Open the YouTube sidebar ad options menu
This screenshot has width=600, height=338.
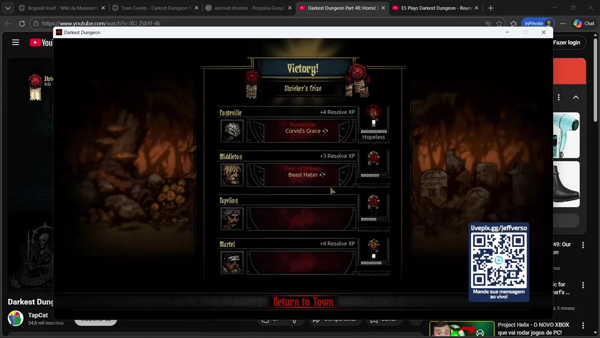(x=558, y=97)
